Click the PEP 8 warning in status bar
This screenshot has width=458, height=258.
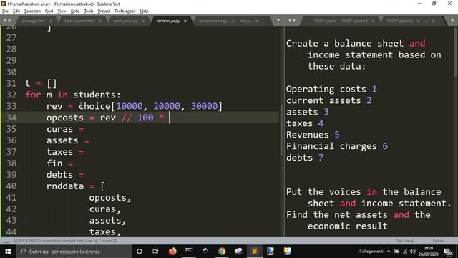coord(65,241)
